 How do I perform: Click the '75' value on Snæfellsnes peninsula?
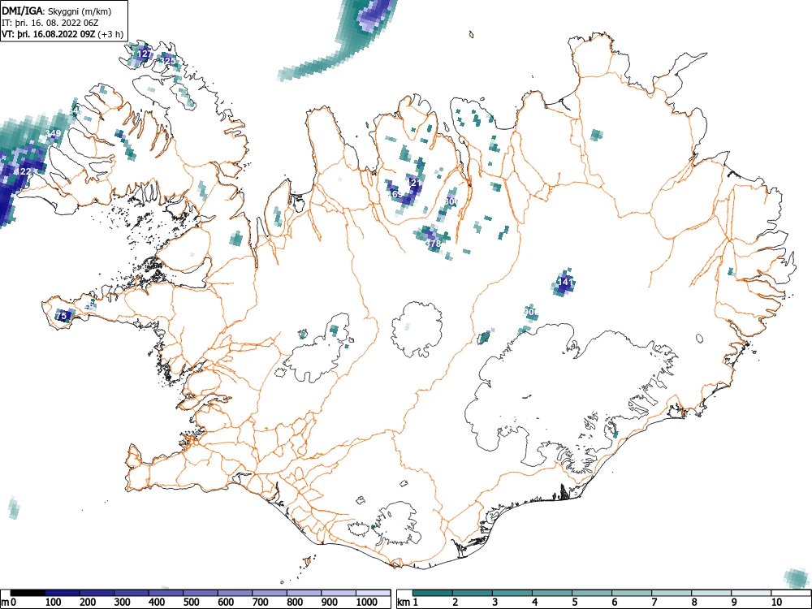point(61,315)
